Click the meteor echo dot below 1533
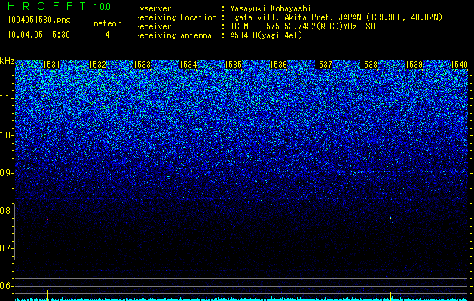474x301 pixels. pos(139,221)
